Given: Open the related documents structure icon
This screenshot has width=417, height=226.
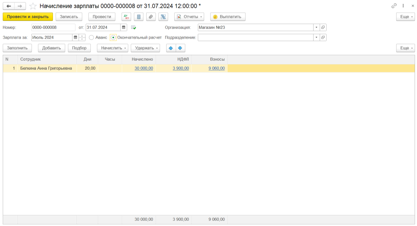Looking at the screenshot, I should 164,17.
